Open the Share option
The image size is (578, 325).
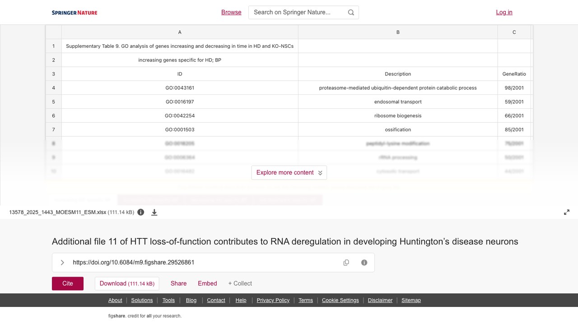pyautogui.click(x=178, y=283)
